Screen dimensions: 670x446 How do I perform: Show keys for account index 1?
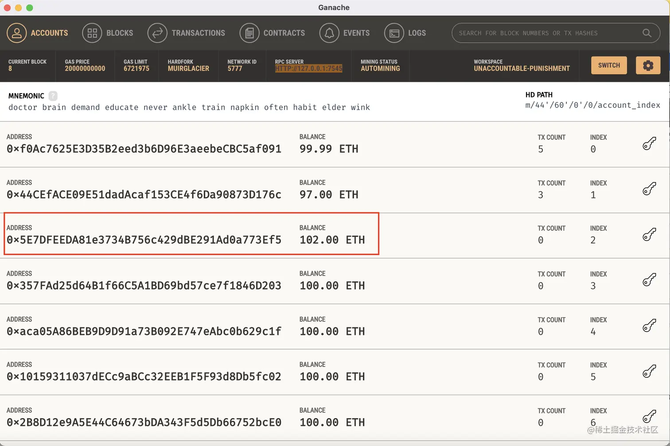pos(649,189)
